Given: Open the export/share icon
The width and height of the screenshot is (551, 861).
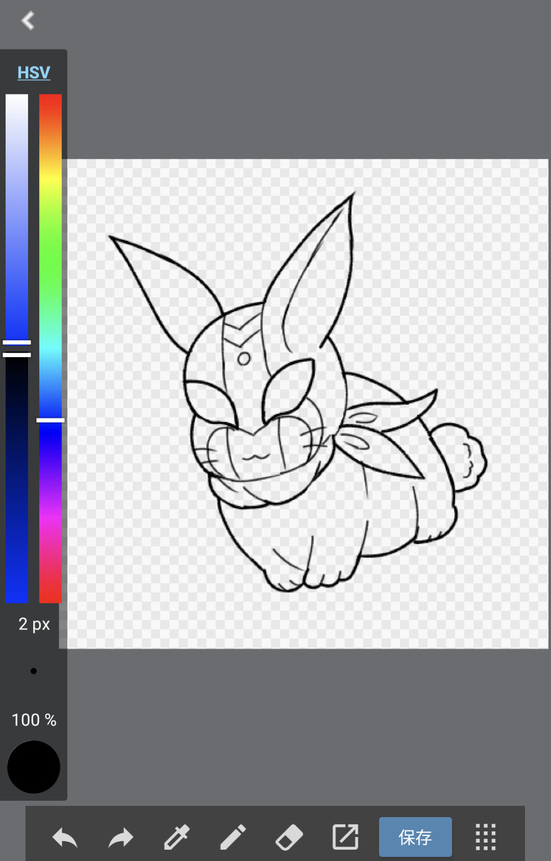Looking at the screenshot, I should pyautogui.click(x=345, y=837).
